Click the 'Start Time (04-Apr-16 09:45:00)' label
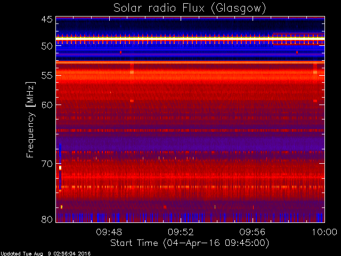 pos(190,243)
